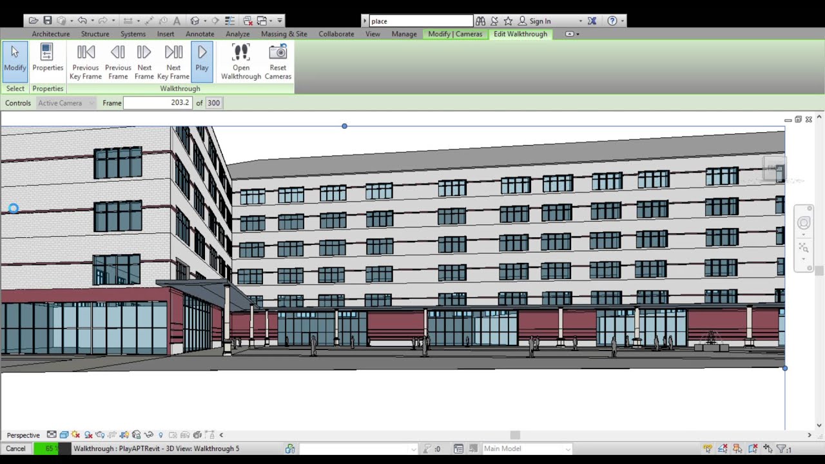
Task: Click the navigation wheel in viewport
Action: 804,223
